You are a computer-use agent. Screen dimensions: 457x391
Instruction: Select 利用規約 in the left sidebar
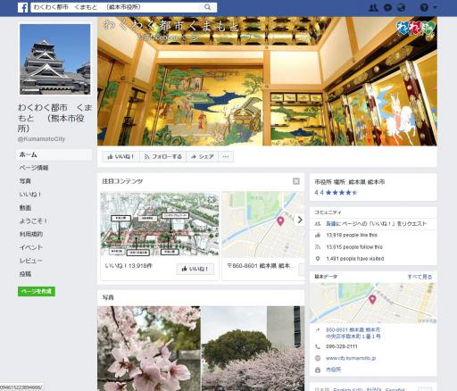click(31, 234)
